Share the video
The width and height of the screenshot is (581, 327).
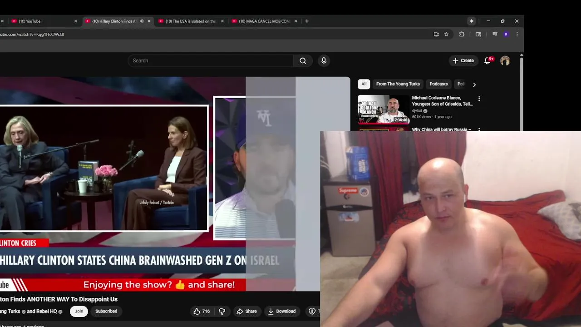pos(246,311)
